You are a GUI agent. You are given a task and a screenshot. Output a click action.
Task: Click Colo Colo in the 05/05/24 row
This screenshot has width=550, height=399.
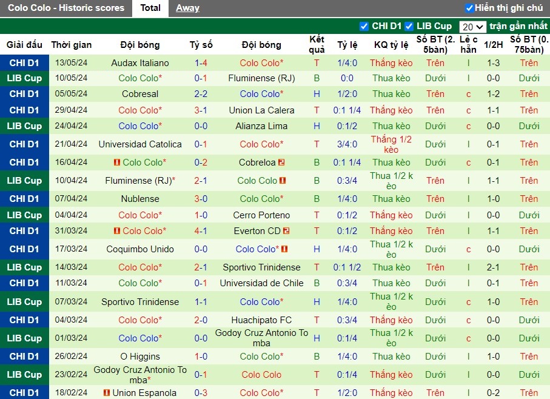click(x=262, y=94)
